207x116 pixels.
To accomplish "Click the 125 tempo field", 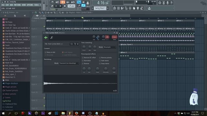I will coord(71,6).
